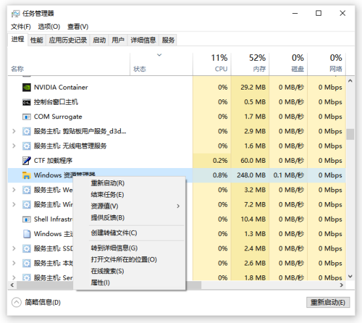Switch to the 用户 tab
Viewport: 362px width, 323px height.
pyautogui.click(x=118, y=41)
